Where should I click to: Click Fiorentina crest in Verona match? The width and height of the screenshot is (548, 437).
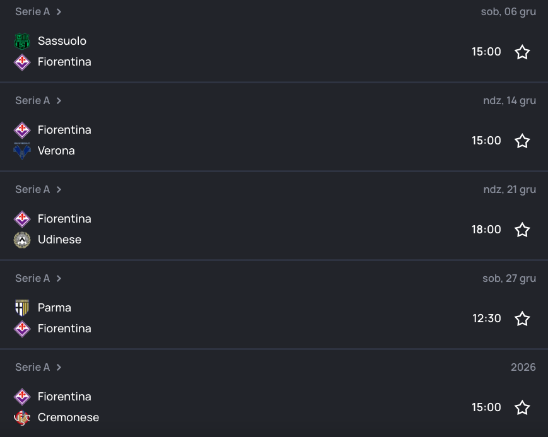[x=22, y=130]
